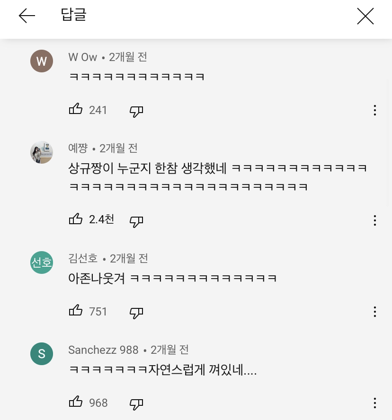Open the 김선호 username link
The height and width of the screenshot is (420, 392).
[x=83, y=259]
